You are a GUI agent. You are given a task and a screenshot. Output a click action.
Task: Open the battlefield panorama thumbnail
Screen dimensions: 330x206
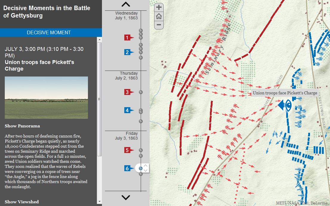(46, 98)
